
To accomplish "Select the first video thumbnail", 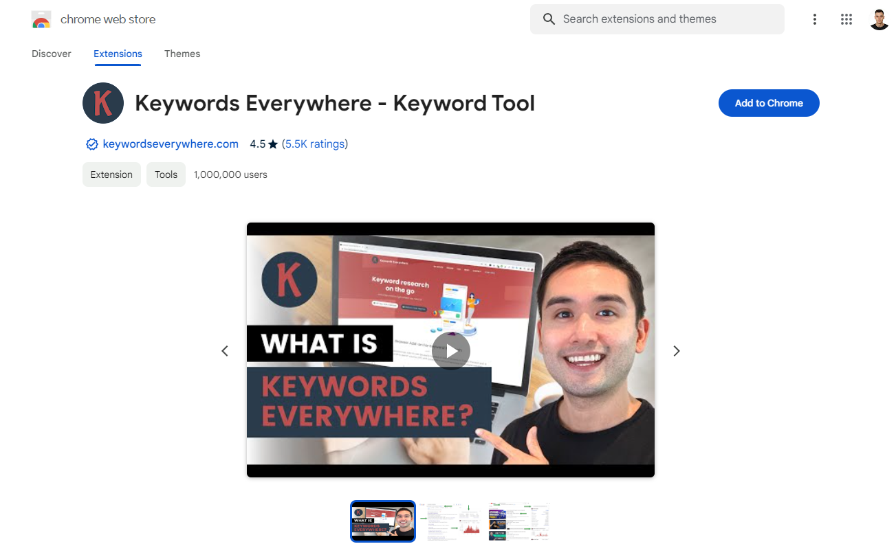I will click(x=383, y=521).
